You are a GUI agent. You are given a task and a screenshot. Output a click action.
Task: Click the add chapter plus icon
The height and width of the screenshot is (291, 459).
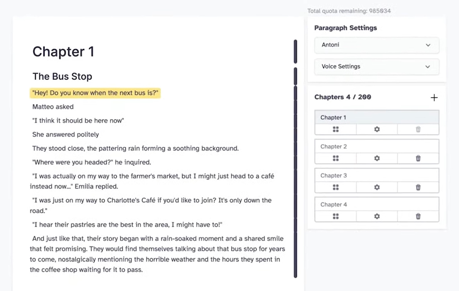click(x=434, y=97)
